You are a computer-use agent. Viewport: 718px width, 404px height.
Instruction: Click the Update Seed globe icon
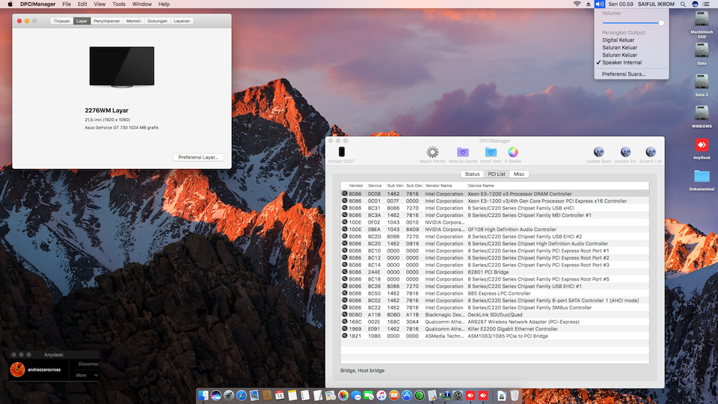(598, 152)
